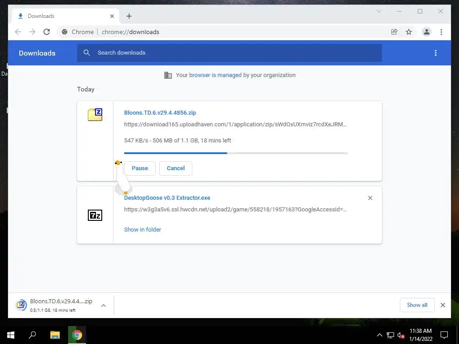The height and width of the screenshot is (344, 459).
Task: Click the search magnifier icon in downloads
Action: point(87,53)
